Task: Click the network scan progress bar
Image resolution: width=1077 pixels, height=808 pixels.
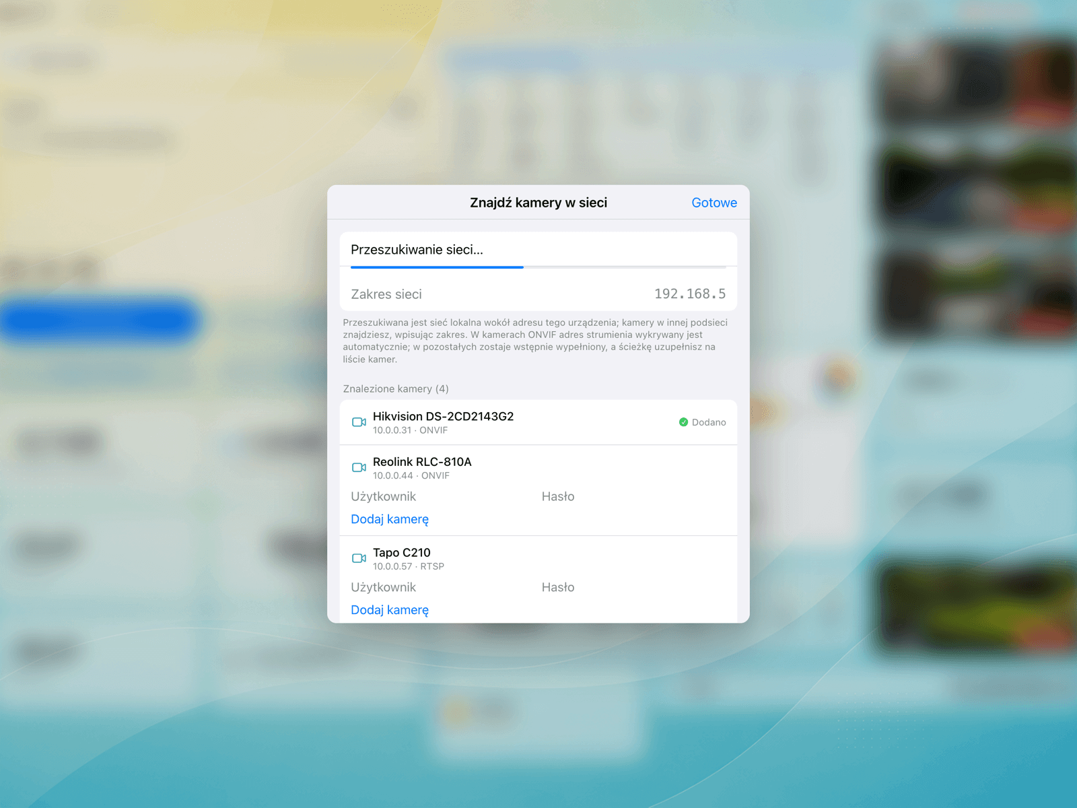Action: point(538,267)
